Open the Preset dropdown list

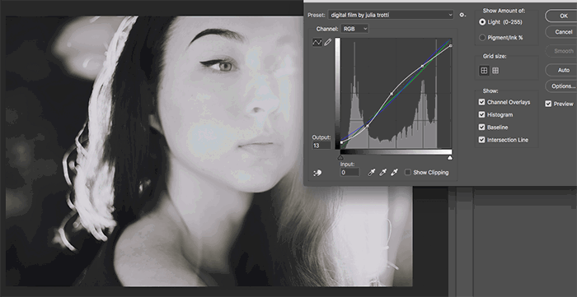391,15
